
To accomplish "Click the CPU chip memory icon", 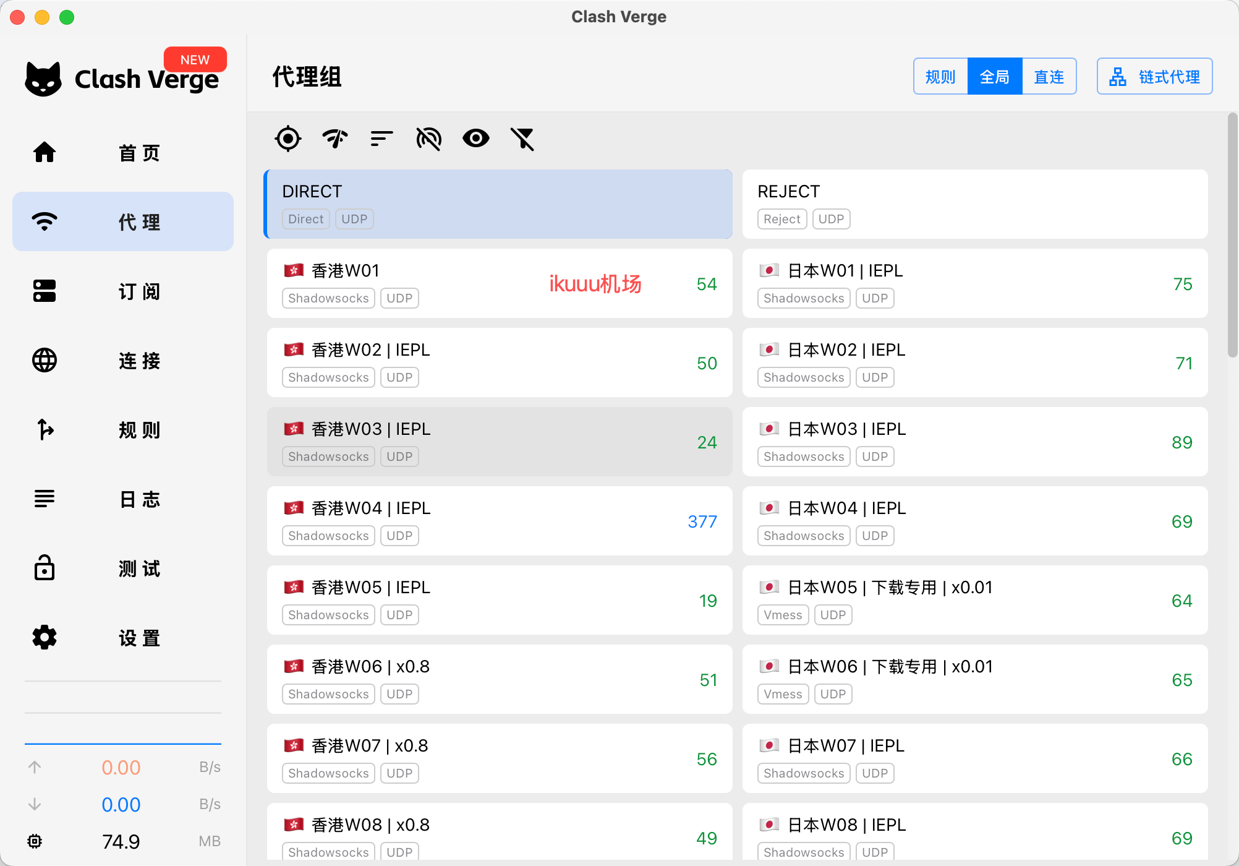I will [x=35, y=841].
